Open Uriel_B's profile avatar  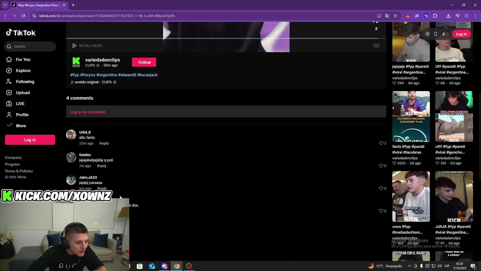[x=71, y=135]
